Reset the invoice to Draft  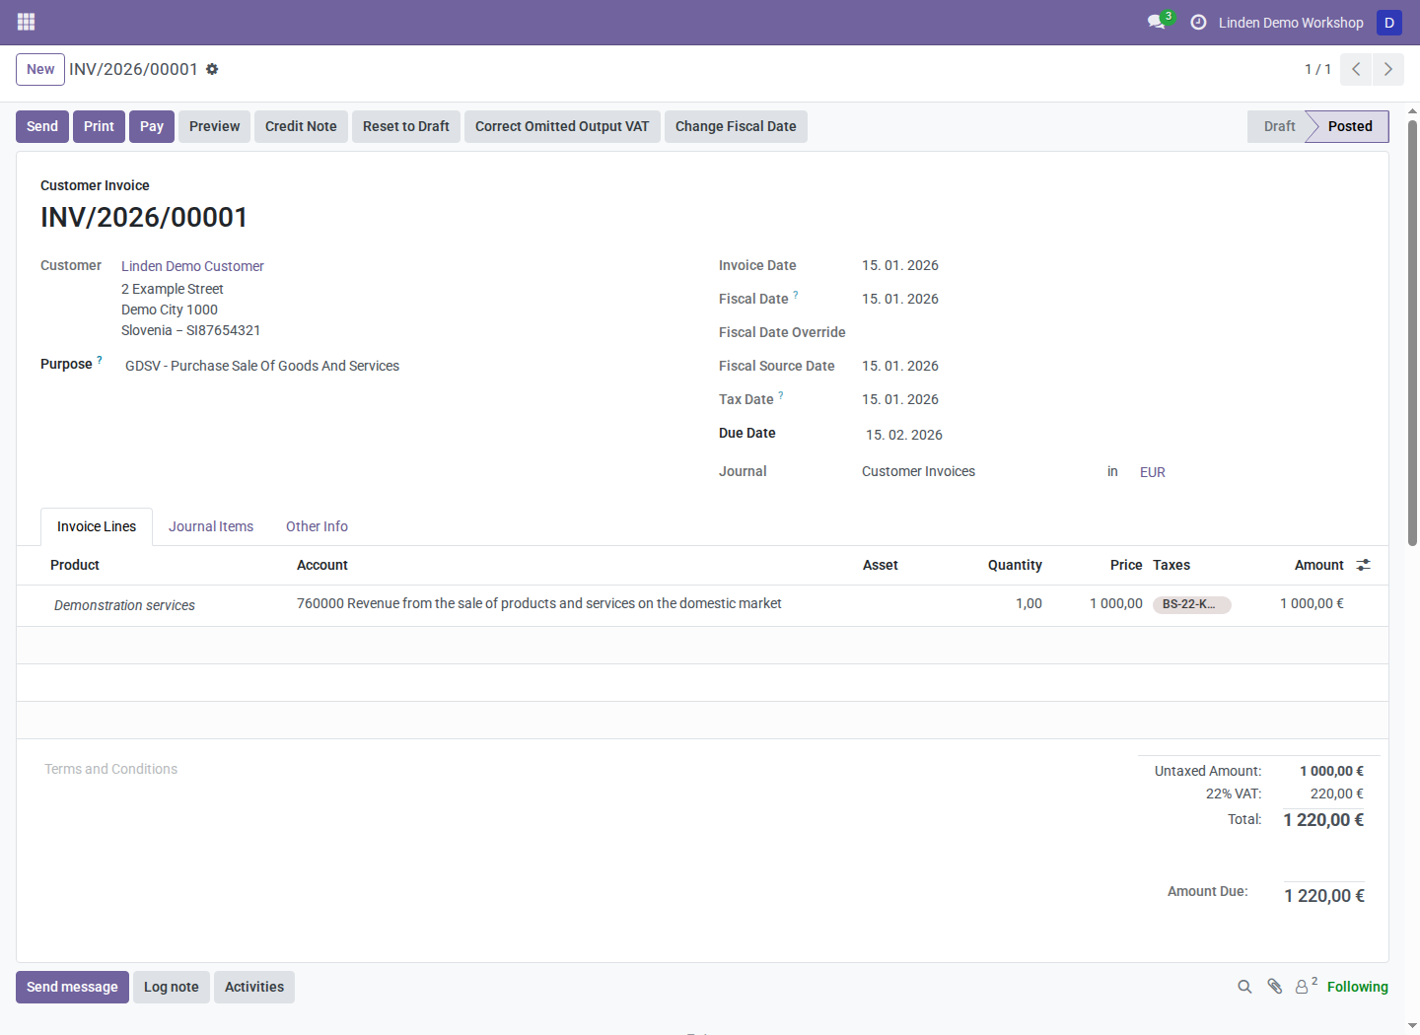coord(406,126)
